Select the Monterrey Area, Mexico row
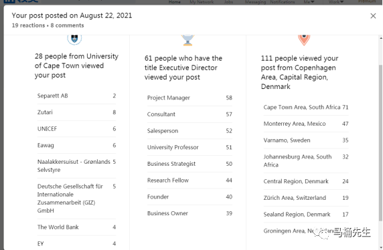 tap(306, 124)
